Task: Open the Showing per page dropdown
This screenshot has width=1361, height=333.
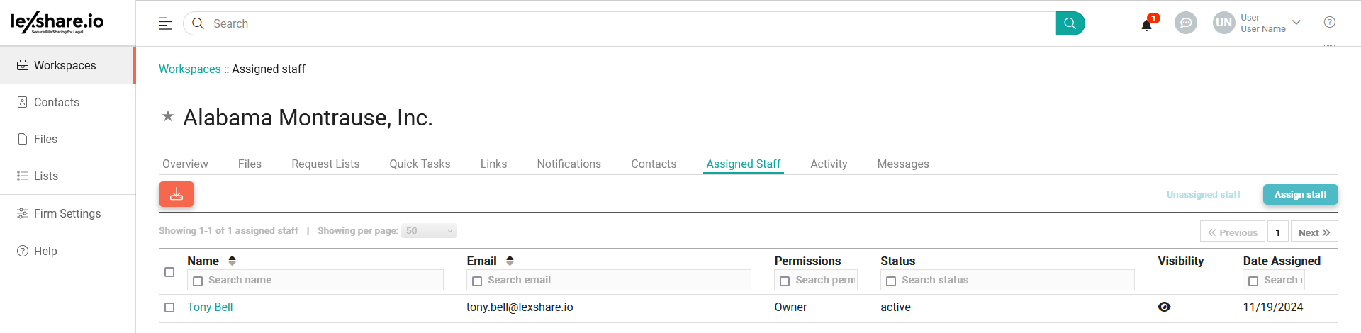Action: (429, 231)
